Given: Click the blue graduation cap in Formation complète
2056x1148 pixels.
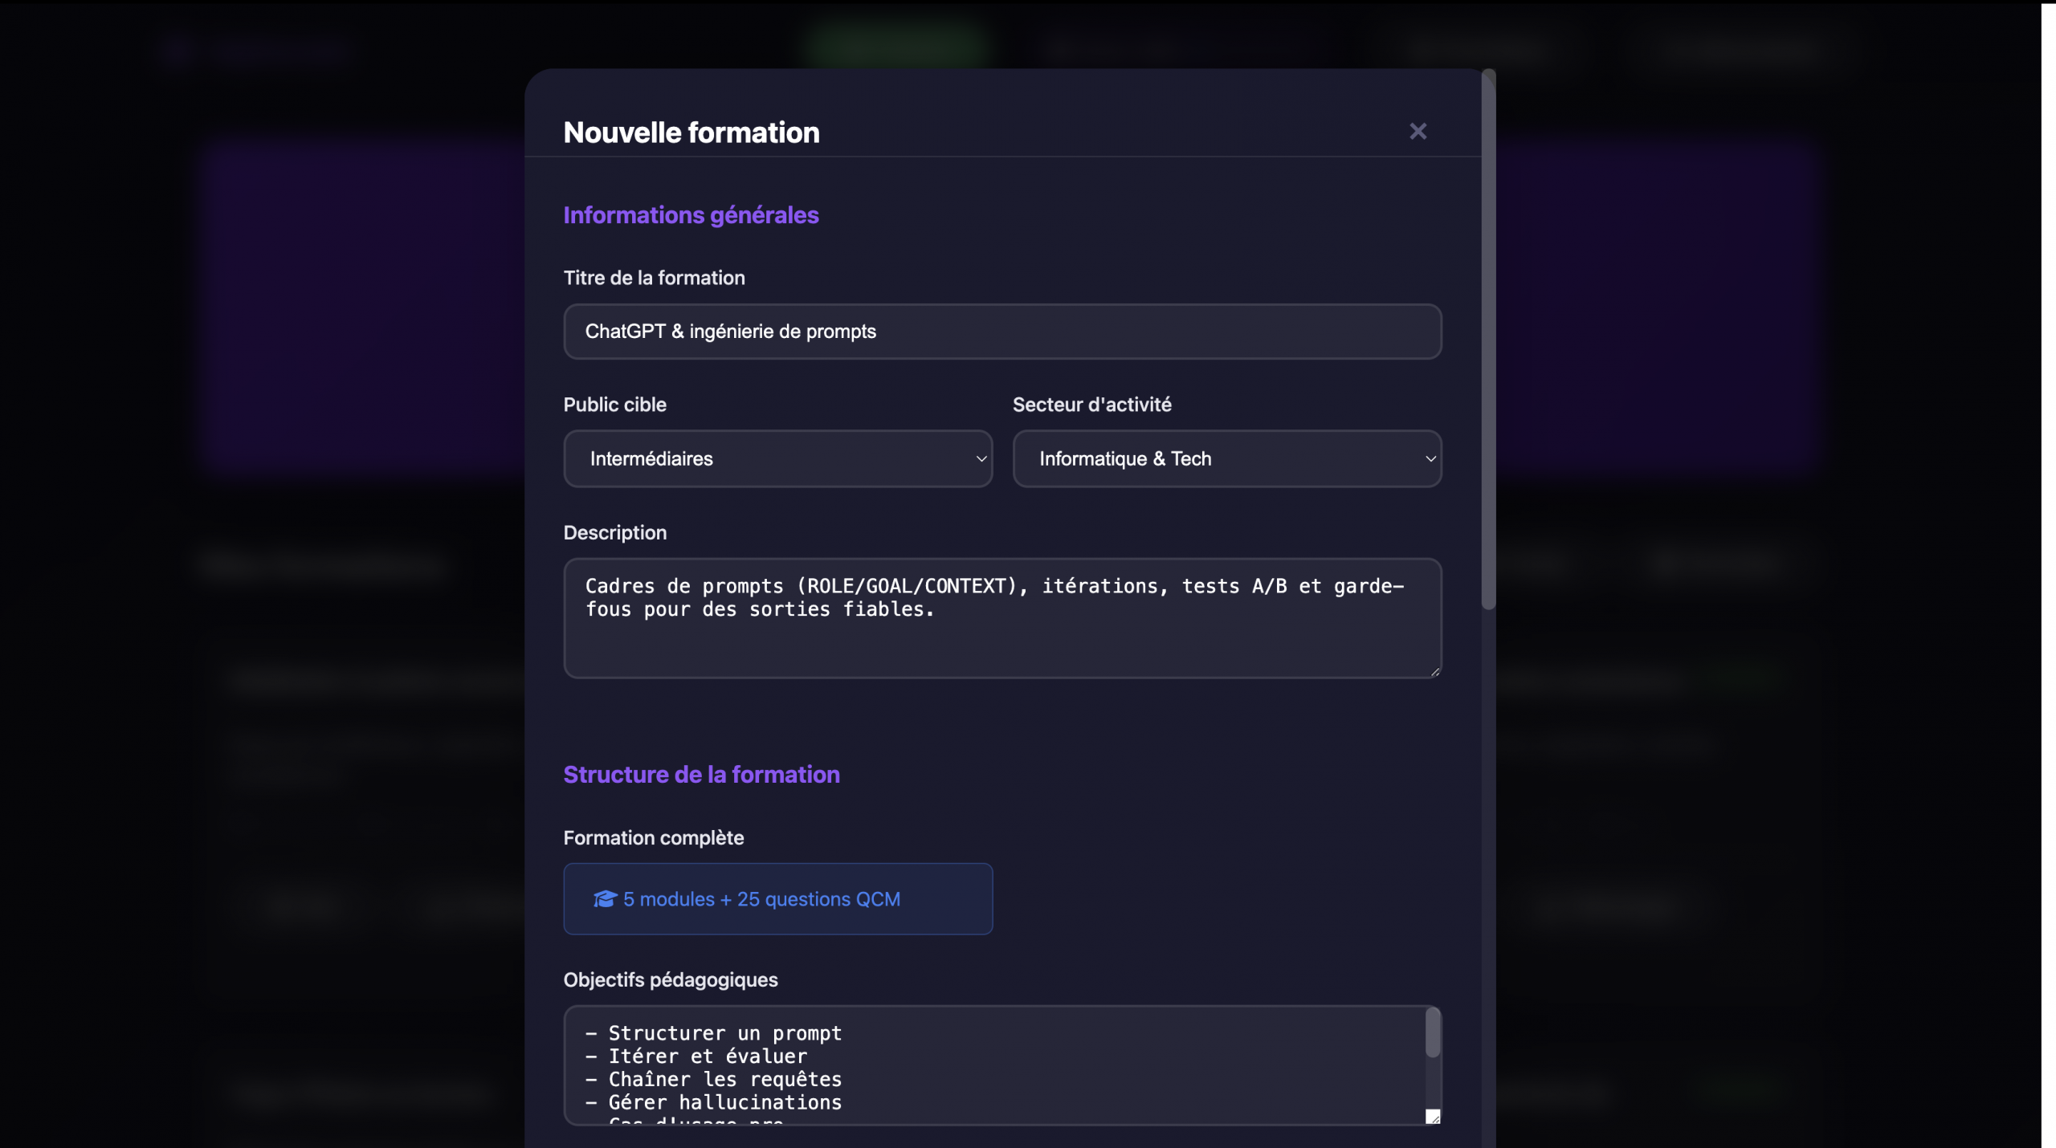Looking at the screenshot, I should click(x=605, y=899).
